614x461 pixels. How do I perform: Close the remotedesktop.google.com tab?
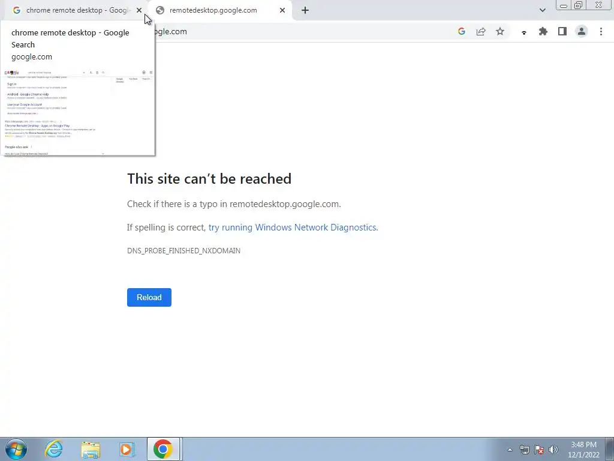282,10
